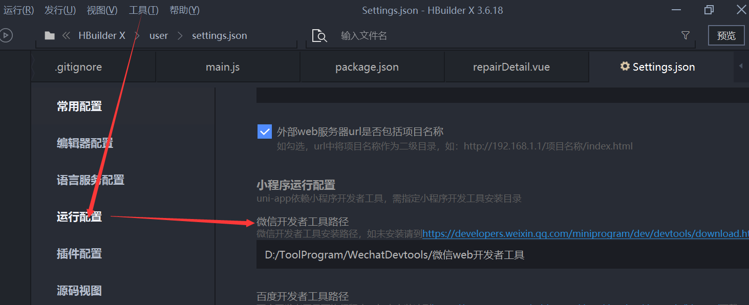
Task: Restore the window with the restore icon
Action: pyautogui.click(x=709, y=10)
